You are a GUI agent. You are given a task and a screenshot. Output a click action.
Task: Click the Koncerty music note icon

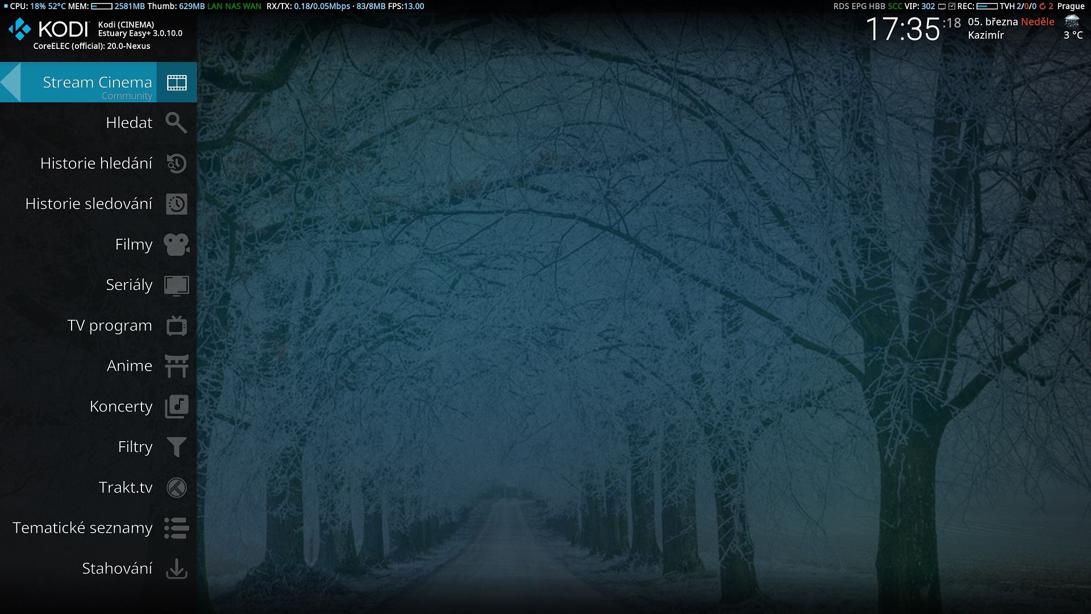(x=176, y=406)
